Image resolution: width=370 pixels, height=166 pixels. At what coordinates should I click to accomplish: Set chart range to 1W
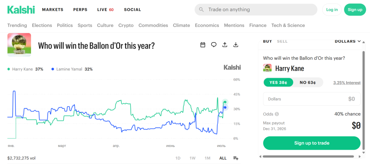(x=192, y=158)
